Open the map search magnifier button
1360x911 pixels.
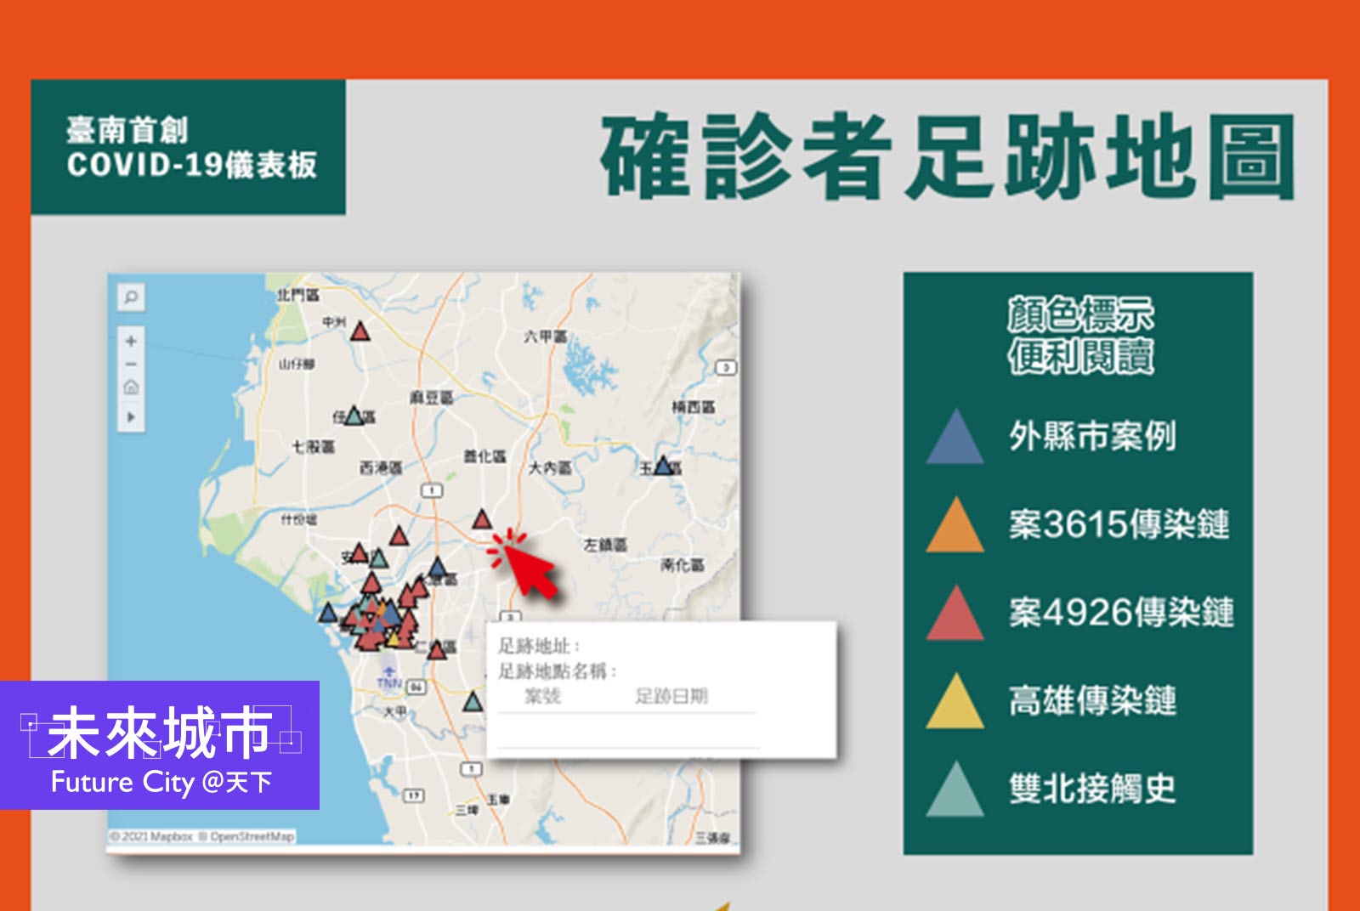[x=131, y=297]
